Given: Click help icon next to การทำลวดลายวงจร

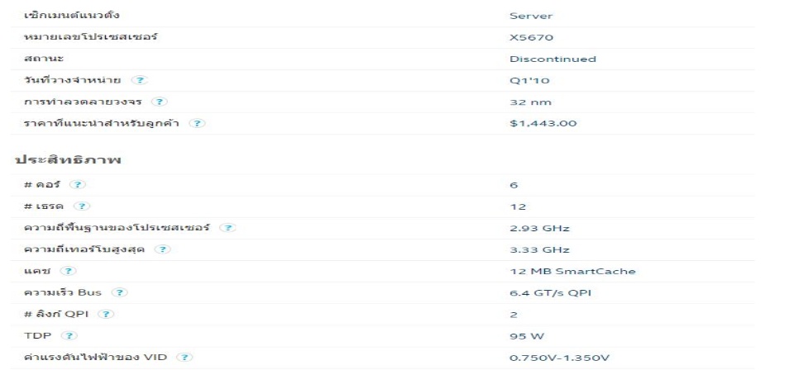Looking at the screenshot, I should [x=159, y=102].
